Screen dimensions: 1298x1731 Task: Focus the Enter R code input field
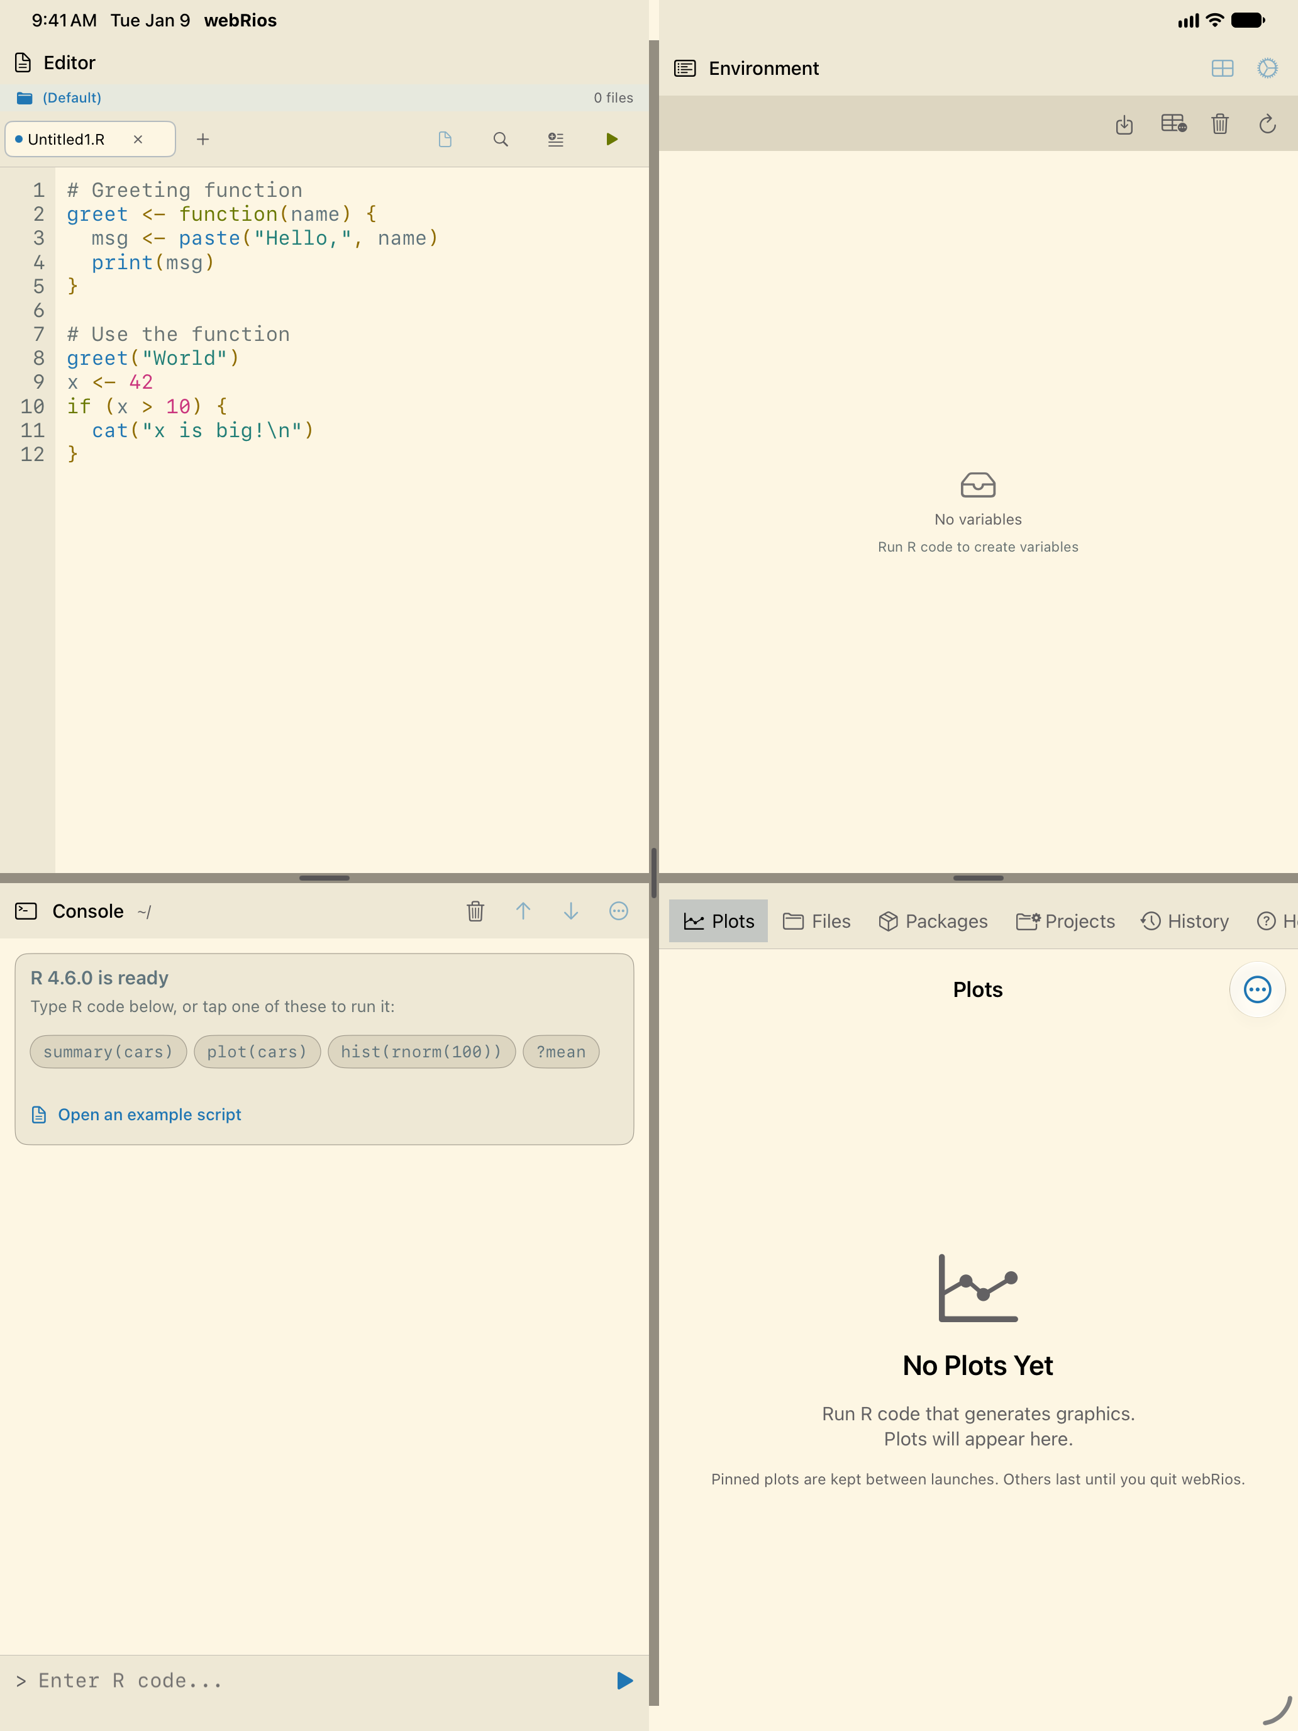pos(313,1680)
